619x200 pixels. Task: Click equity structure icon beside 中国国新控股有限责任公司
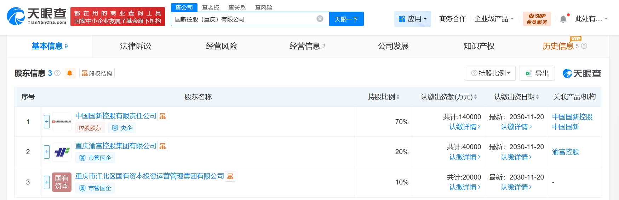[x=163, y=116]
